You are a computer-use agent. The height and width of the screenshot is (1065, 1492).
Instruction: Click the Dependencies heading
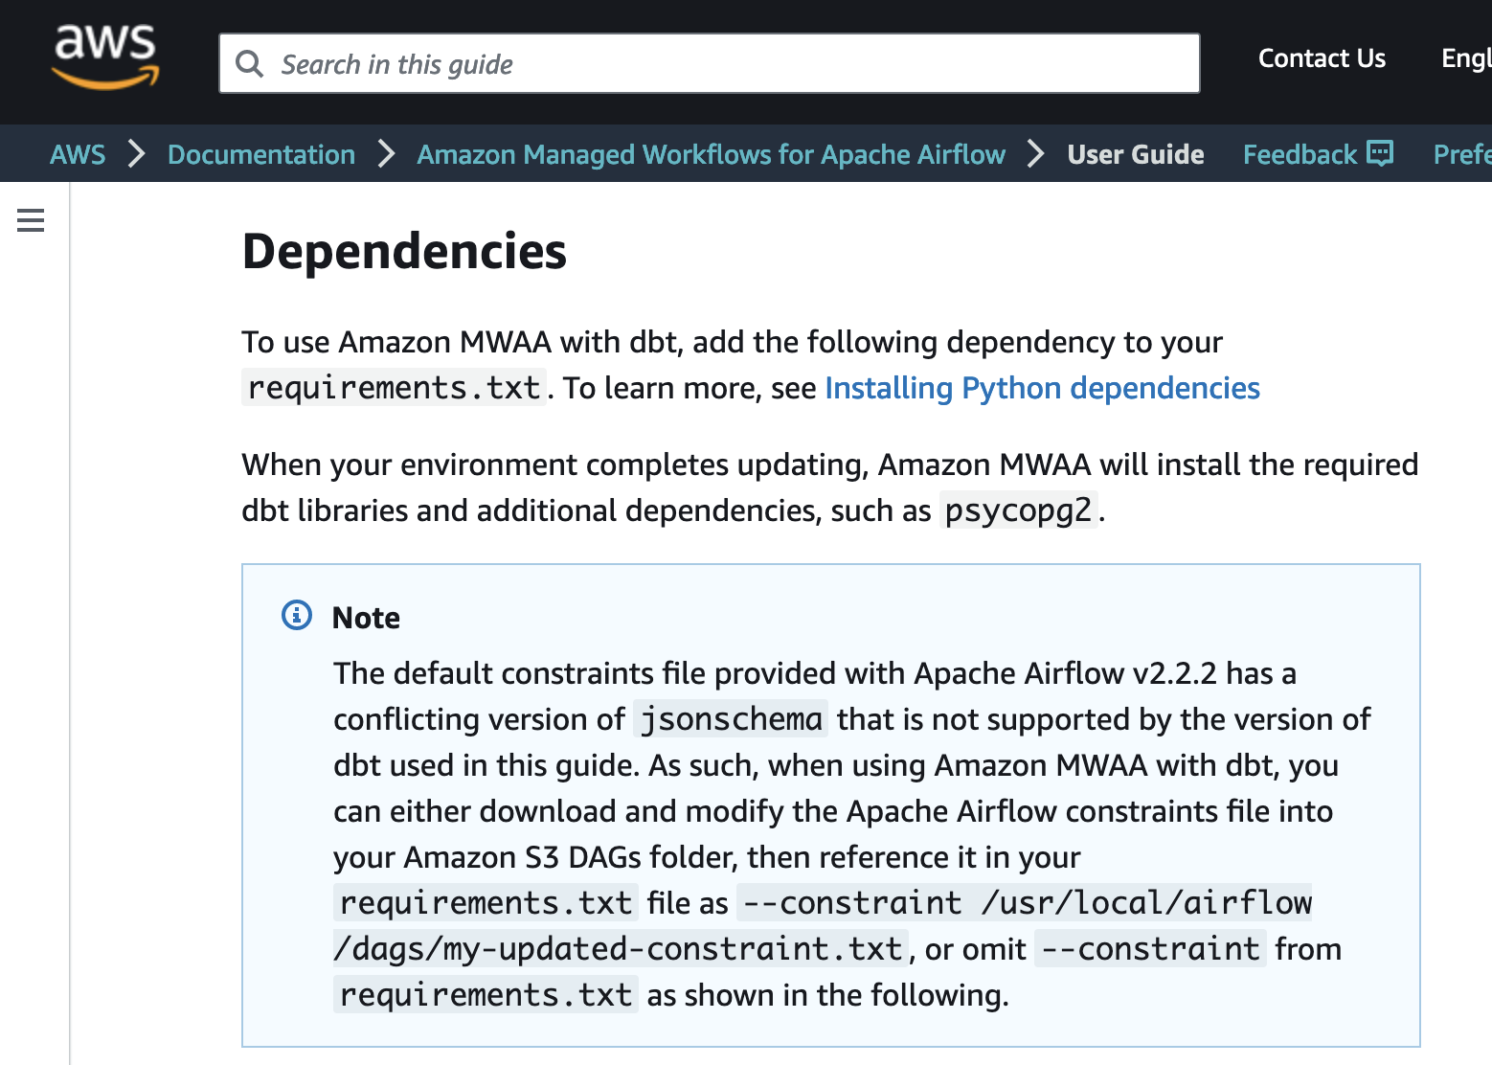(x=404, y=252)
